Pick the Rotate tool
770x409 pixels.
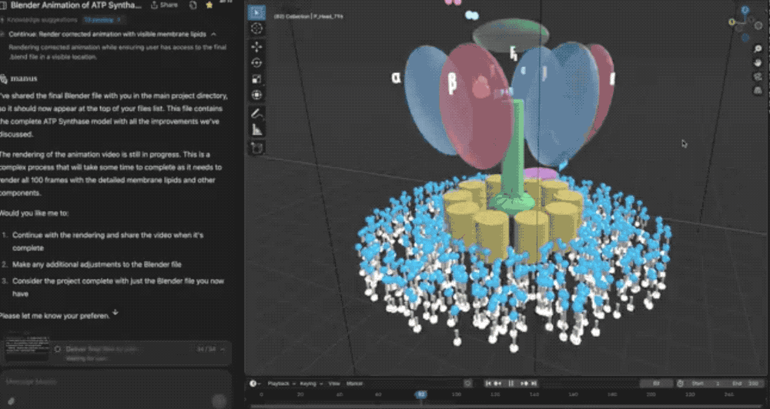pos(256,62)
